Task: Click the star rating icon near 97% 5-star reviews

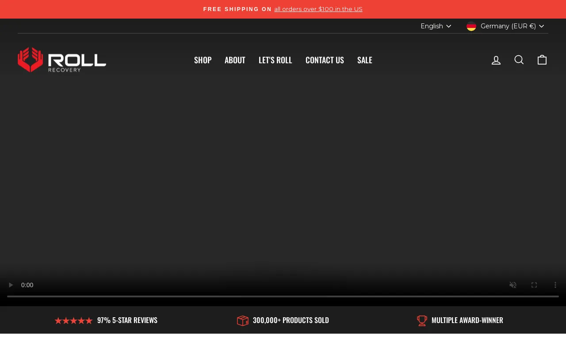Action: pyautogui.click(x=73, y=320)
